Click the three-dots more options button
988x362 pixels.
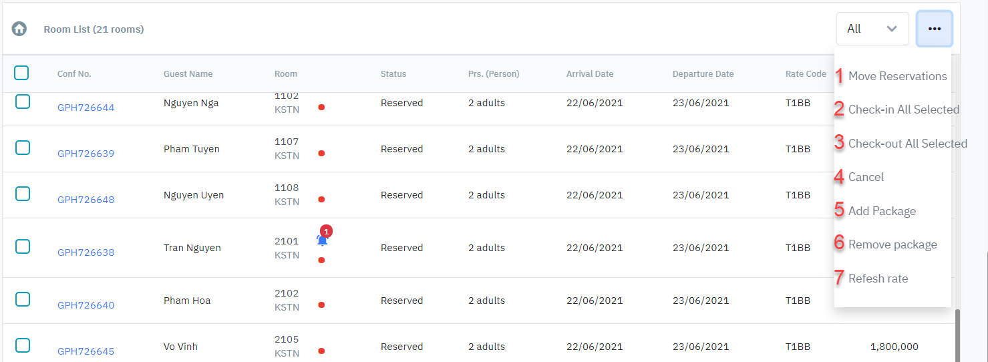tap(934, 29)
